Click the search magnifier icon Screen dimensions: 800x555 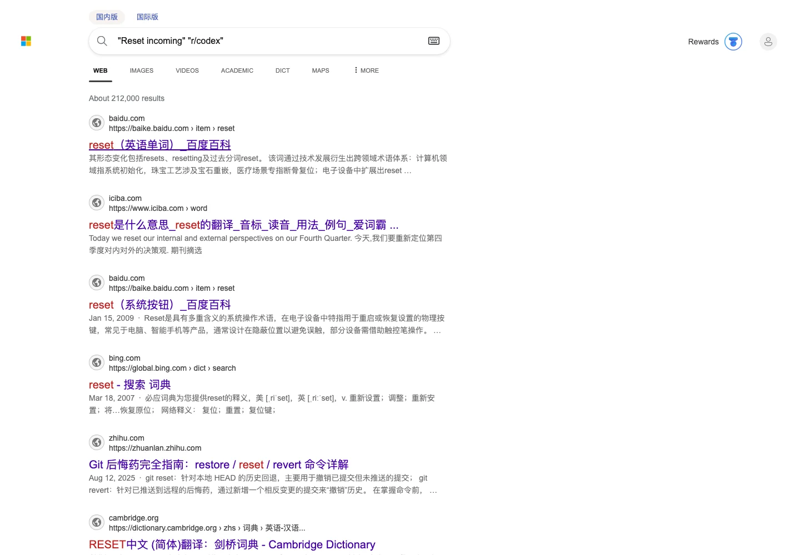[102, 41]
